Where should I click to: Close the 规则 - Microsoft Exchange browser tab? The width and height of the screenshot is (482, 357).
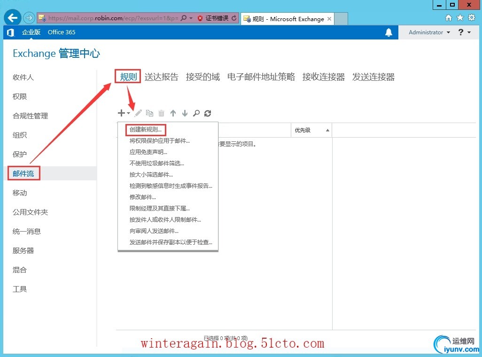[329, 19]
